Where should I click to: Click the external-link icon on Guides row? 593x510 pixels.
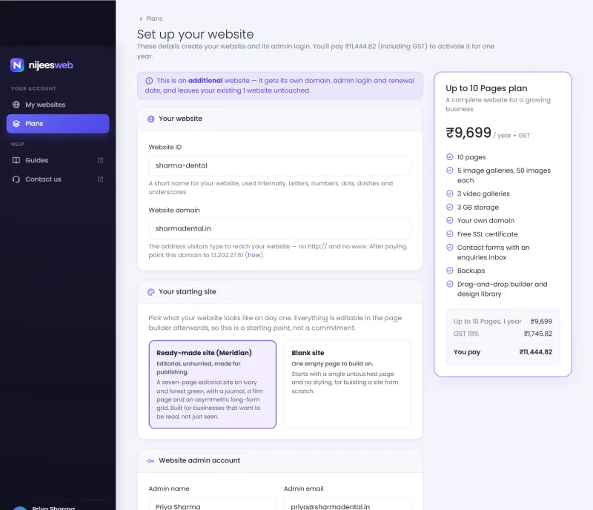pyautogui.click(x=100, y=160)
